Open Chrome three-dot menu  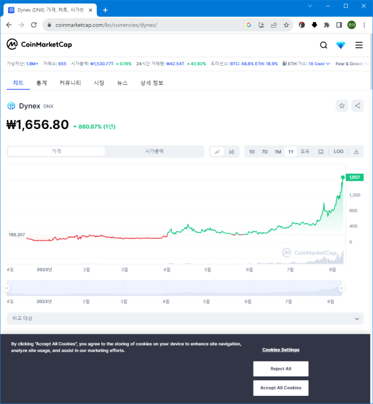click(364, 25)
